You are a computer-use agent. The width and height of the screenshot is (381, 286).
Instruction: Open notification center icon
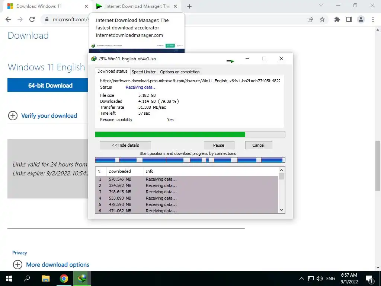pos(369,279)
